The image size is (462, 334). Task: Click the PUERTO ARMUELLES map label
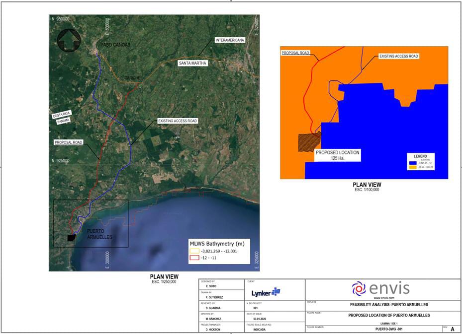[99, 234]
